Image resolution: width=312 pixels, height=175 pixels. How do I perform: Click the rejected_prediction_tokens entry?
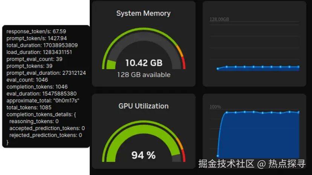point(46,135)
